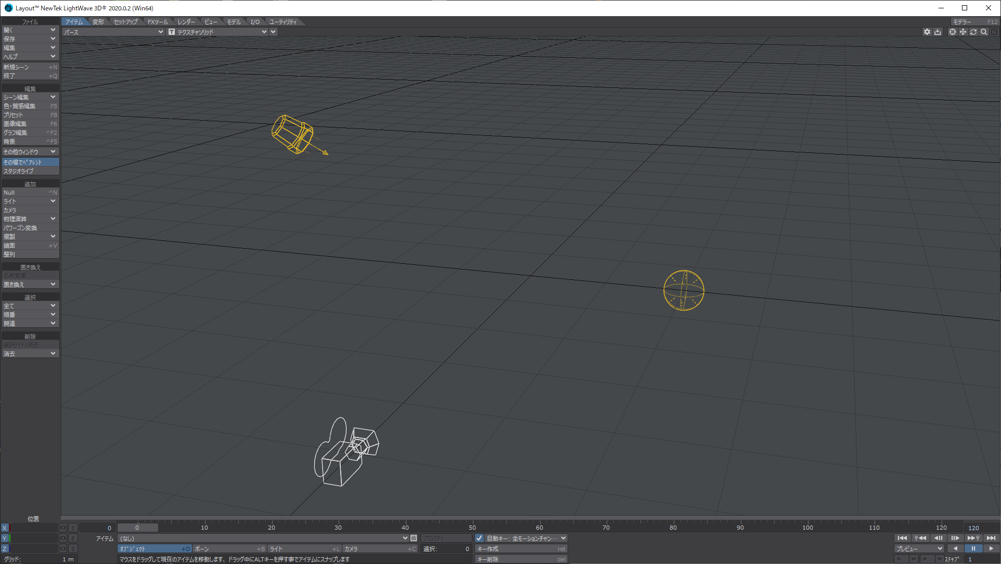
Task: Add a Null object
Action: [30, 193]
